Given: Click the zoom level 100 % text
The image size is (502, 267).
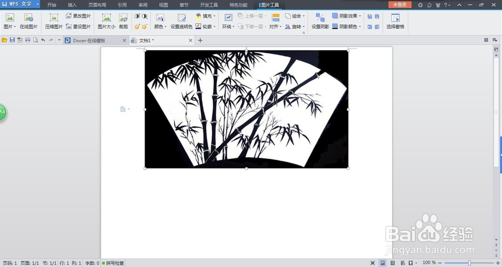Looking at the screenshot, I should [x=429, y=262].
